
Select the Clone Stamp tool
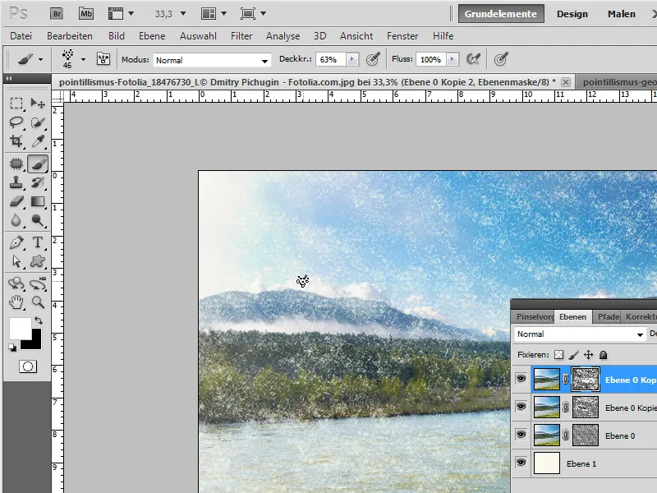coord(16,182)
